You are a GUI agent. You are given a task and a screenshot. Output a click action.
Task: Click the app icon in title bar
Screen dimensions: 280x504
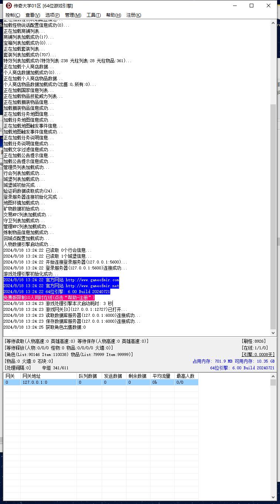click(x=9, y=6)
